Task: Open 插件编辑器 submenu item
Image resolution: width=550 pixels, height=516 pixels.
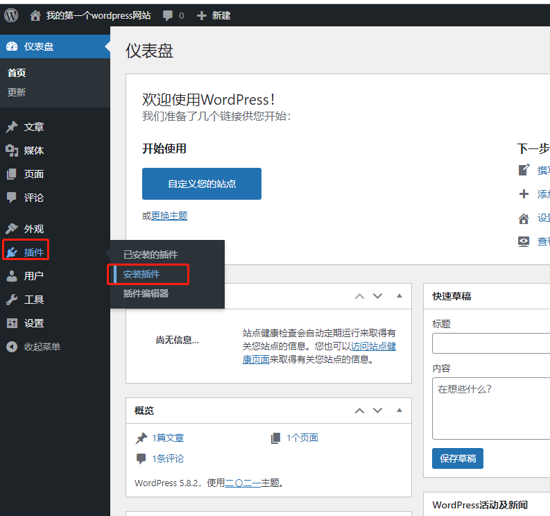Action: (146, 293)
